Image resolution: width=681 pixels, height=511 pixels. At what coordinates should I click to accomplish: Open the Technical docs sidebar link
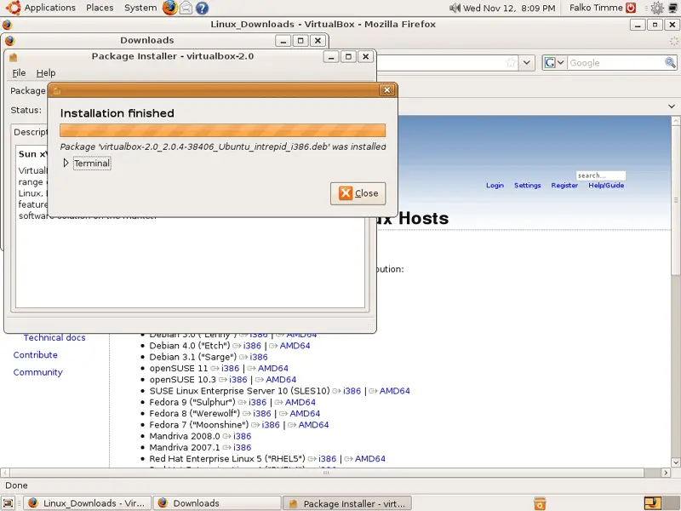pyautogui.click(x=54, y=337)
